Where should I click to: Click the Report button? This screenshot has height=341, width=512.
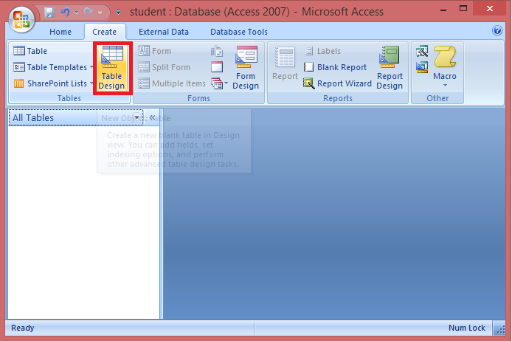285,64
